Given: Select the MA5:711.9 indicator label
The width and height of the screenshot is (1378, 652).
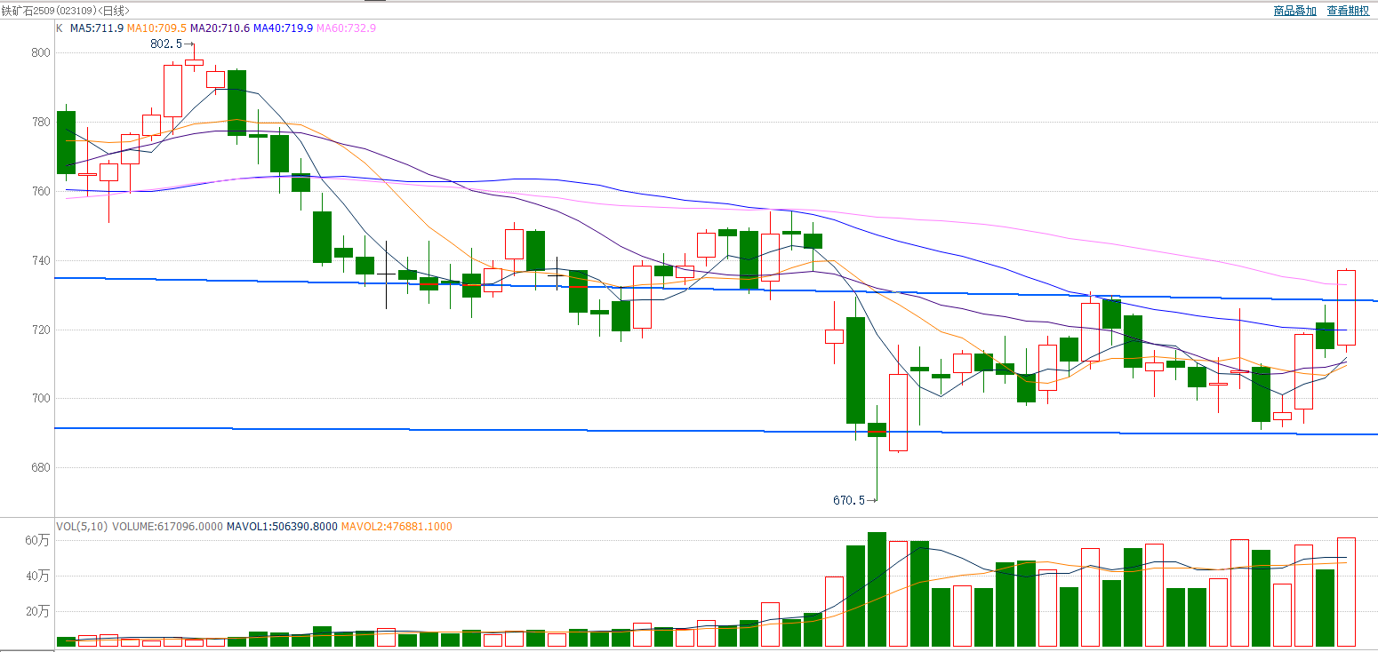Looking at the screenshot, I should click(97, 28).
